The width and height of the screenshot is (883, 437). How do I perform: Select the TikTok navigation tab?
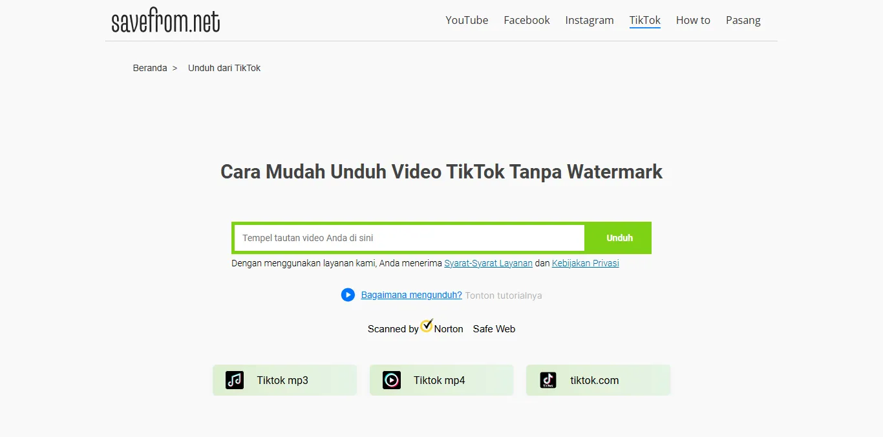point(645,20)
